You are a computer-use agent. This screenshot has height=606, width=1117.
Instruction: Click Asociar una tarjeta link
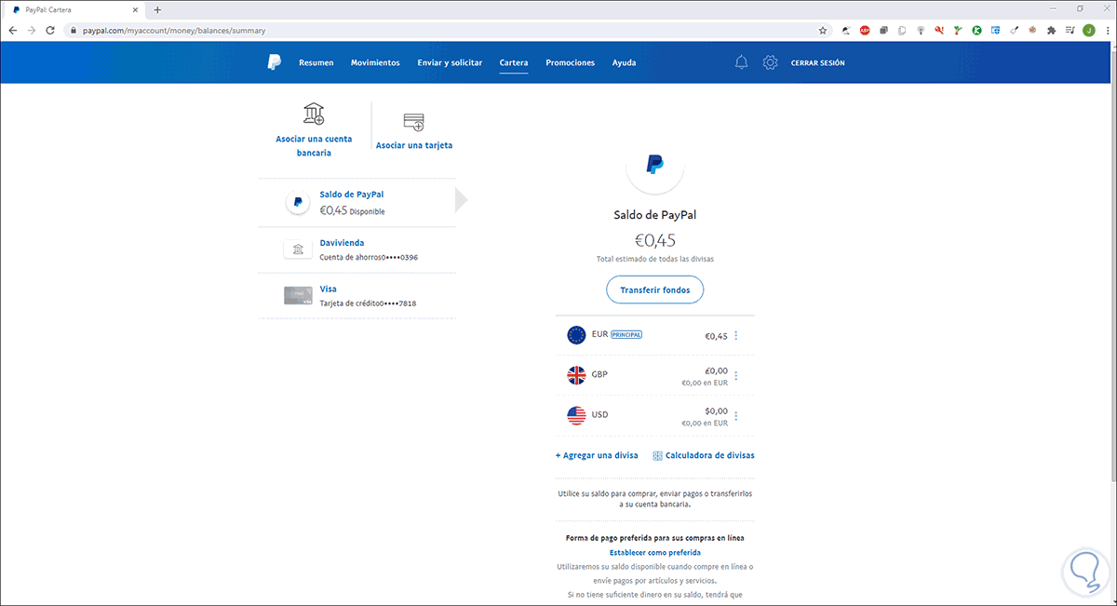(414, 145)
